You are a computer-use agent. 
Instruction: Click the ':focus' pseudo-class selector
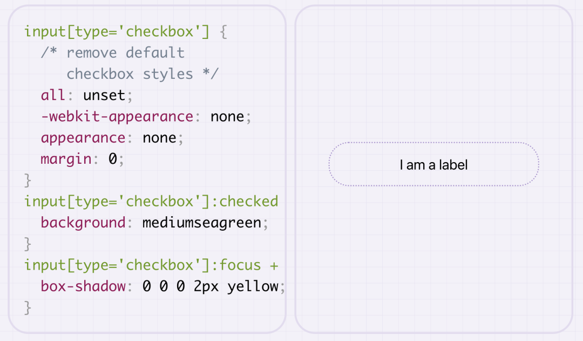pyautogui.click(x=236, y=265)
